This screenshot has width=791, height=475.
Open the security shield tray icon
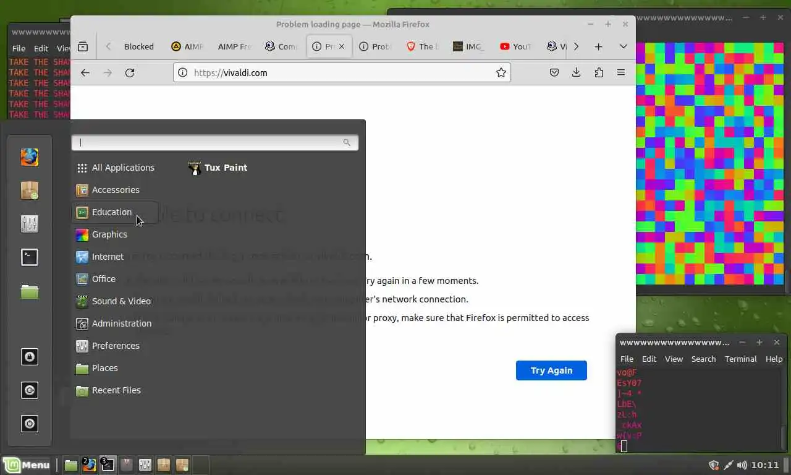pos(714,465)
